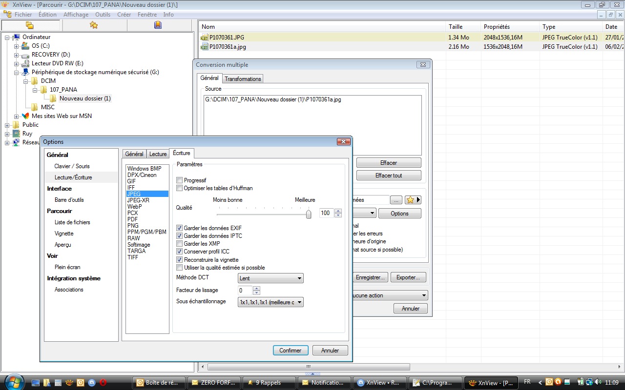The height and width of the screenshot is (390, 625).
Task: Click the XnView quick launch icon
Action: [69, 383]
